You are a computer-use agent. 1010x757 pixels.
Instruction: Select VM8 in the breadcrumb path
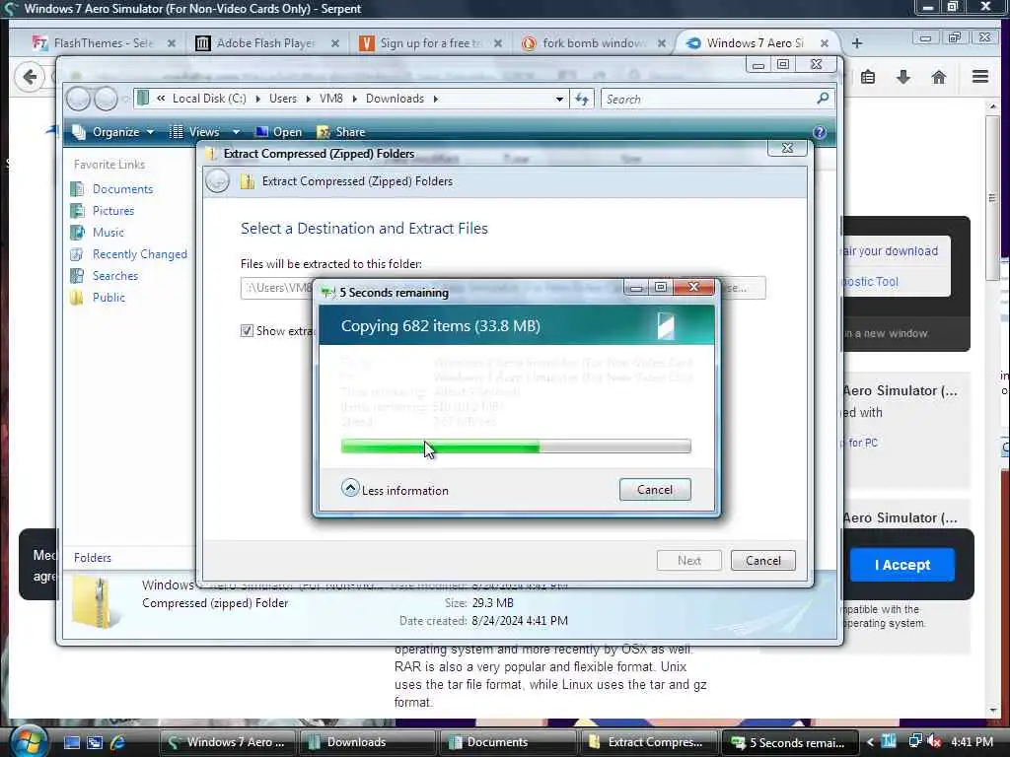click(331, 99)
